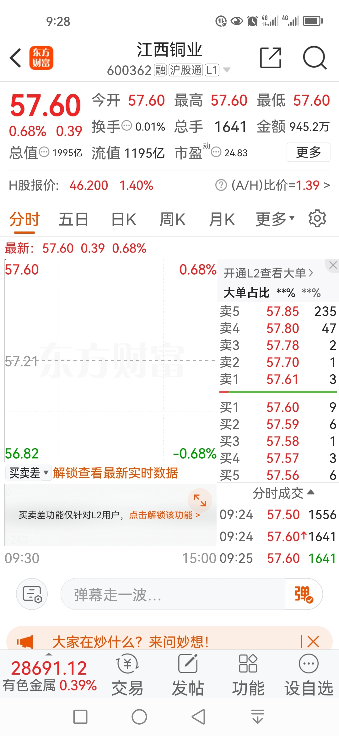
Task: Tap the A/H ratio help icon
Action: 221,185
